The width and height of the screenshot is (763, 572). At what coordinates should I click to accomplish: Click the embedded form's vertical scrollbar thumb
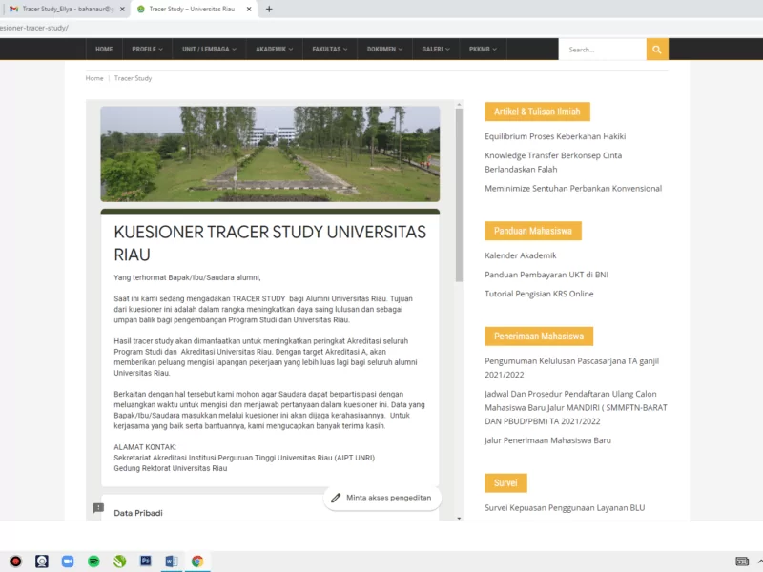(x=459, y=195)
